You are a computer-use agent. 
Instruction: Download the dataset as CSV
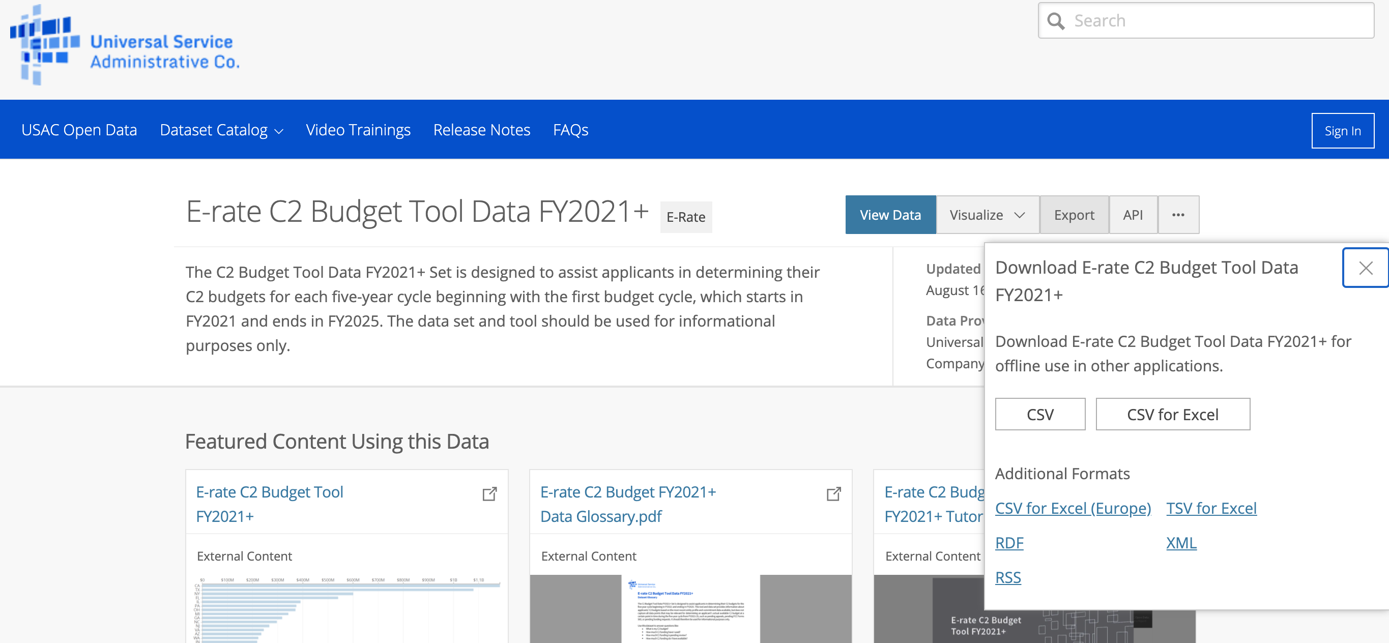pos(1039,415)
